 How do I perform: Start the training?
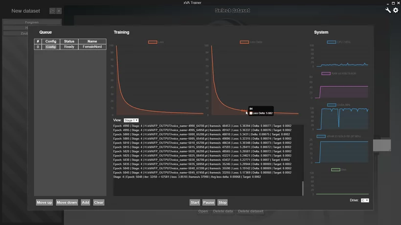coord(195,203)
